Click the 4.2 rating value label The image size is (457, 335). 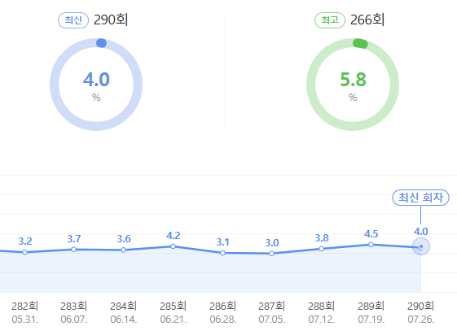tap(174, 236)
